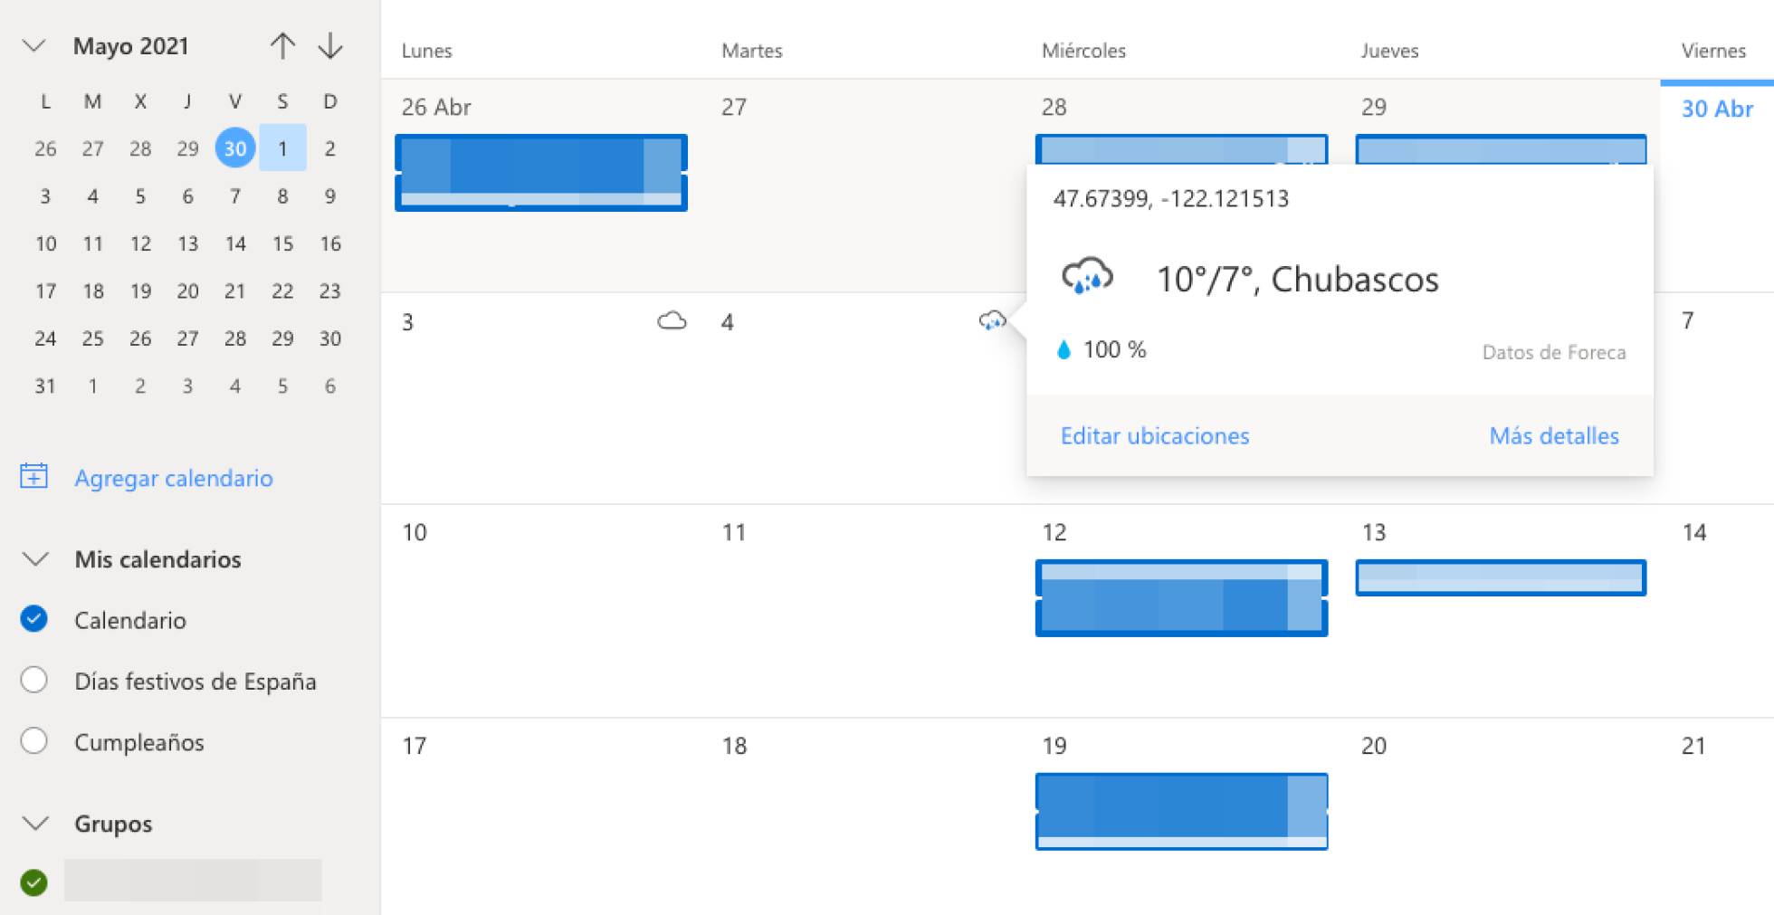Select day 30 in mini calendar
This screenshot has width=1774, height=915.
[235, 148]
